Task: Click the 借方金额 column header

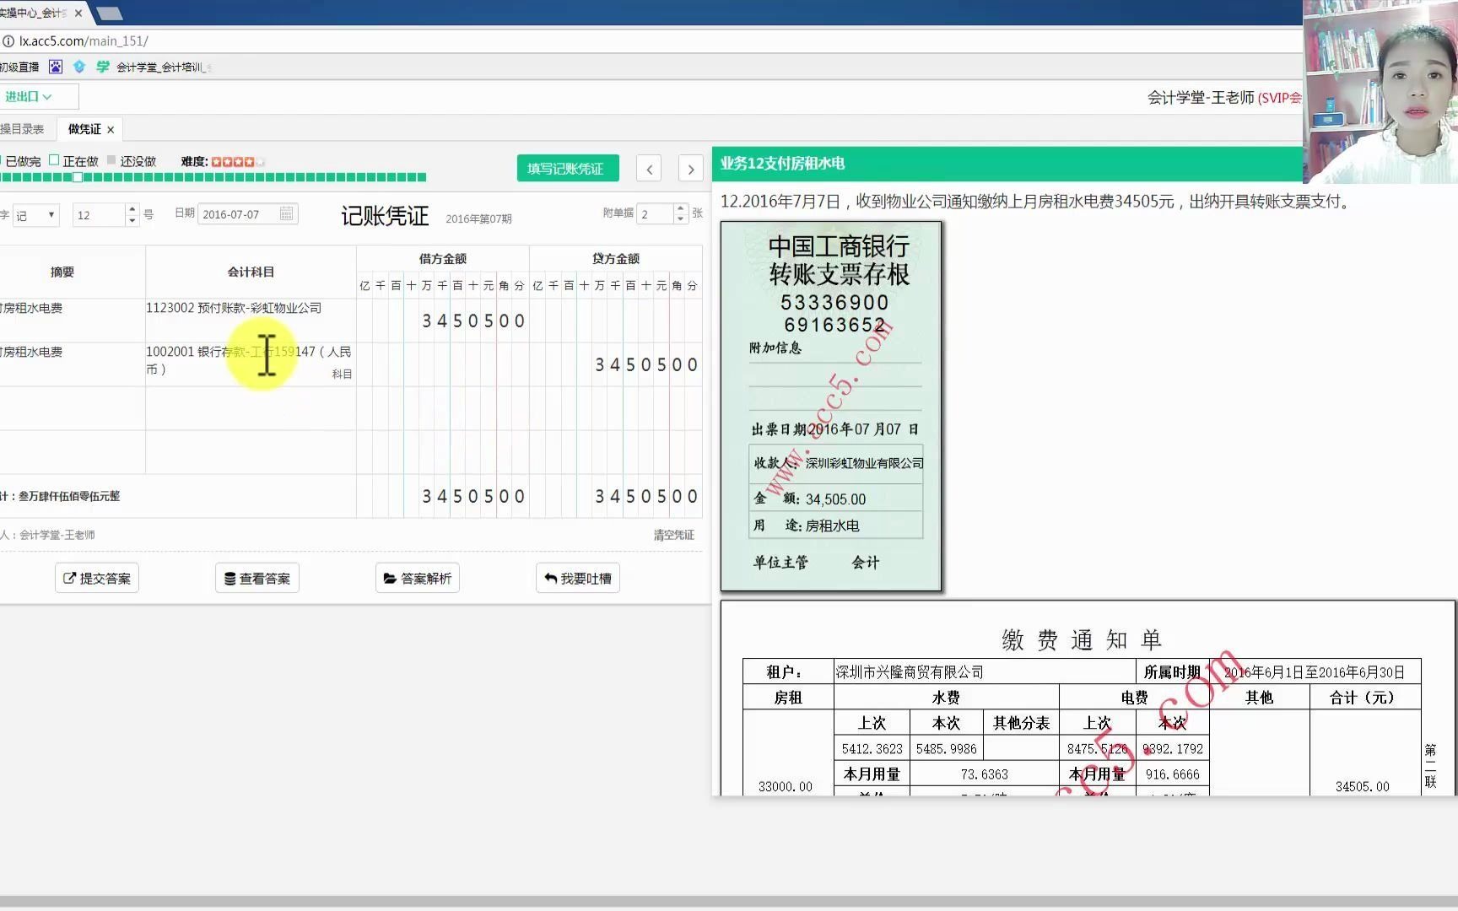Action: click(x=443, y=258)
